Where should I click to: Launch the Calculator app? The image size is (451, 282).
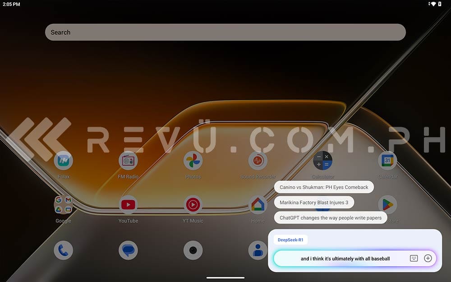tap(323, 161)
